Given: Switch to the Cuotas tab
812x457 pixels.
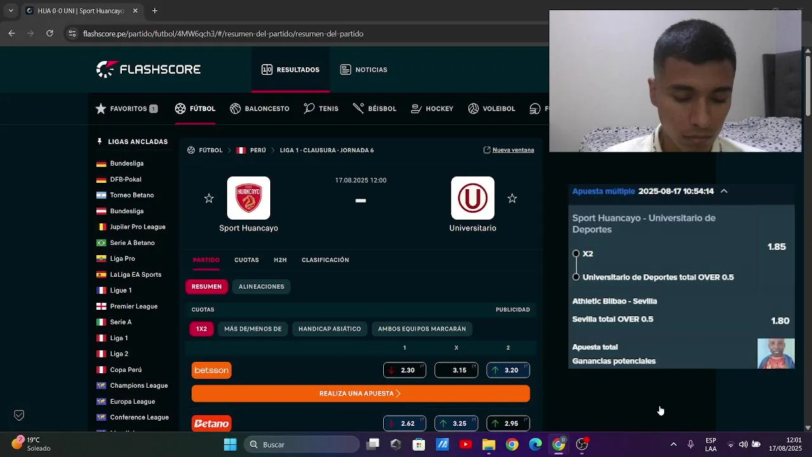Looking at the screenshot, I should coord(246,260).
